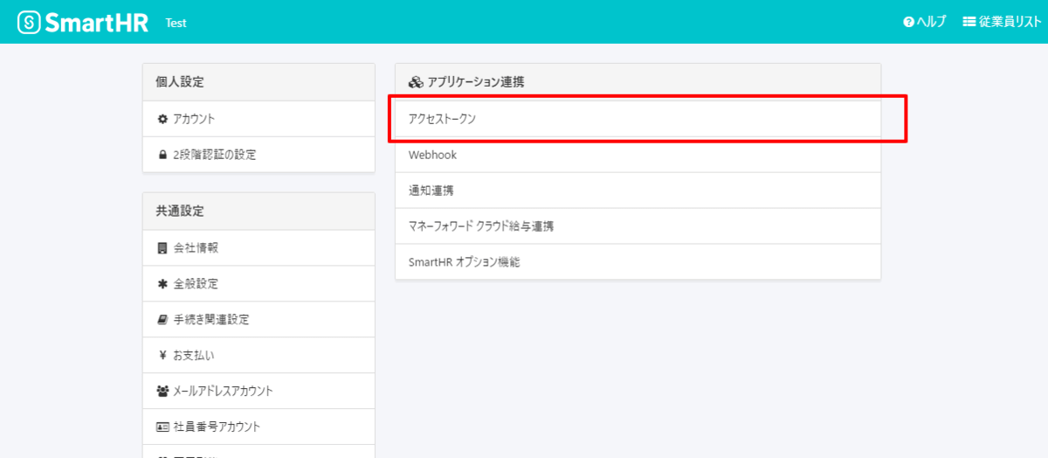The image size is (1048, 458).
Task: Click the gear icon beside アカウント
Action: pyautogui.click(x=162, y=119)
